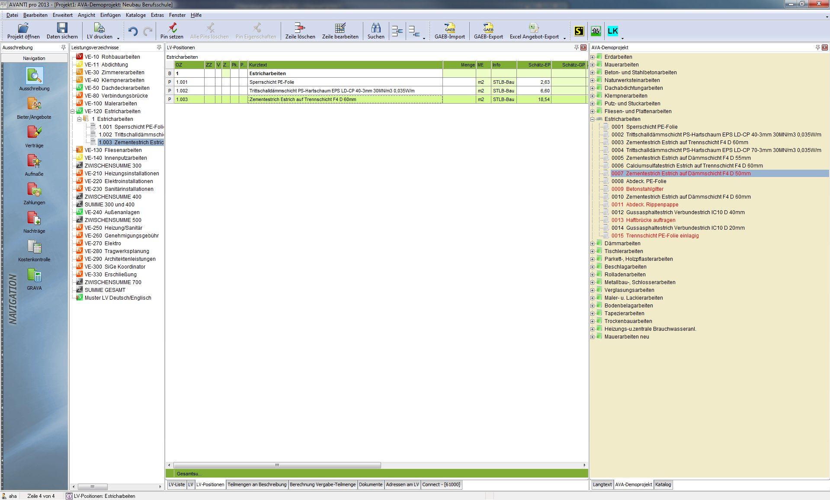Edit the row via Zeile bearbeiten
830x500 pixels.
click(340, 31)
